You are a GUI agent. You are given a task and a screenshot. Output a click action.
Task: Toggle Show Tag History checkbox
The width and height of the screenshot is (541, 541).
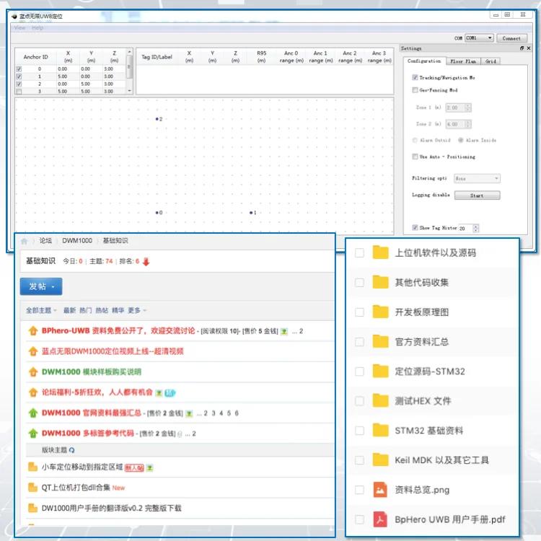point(415,228)
